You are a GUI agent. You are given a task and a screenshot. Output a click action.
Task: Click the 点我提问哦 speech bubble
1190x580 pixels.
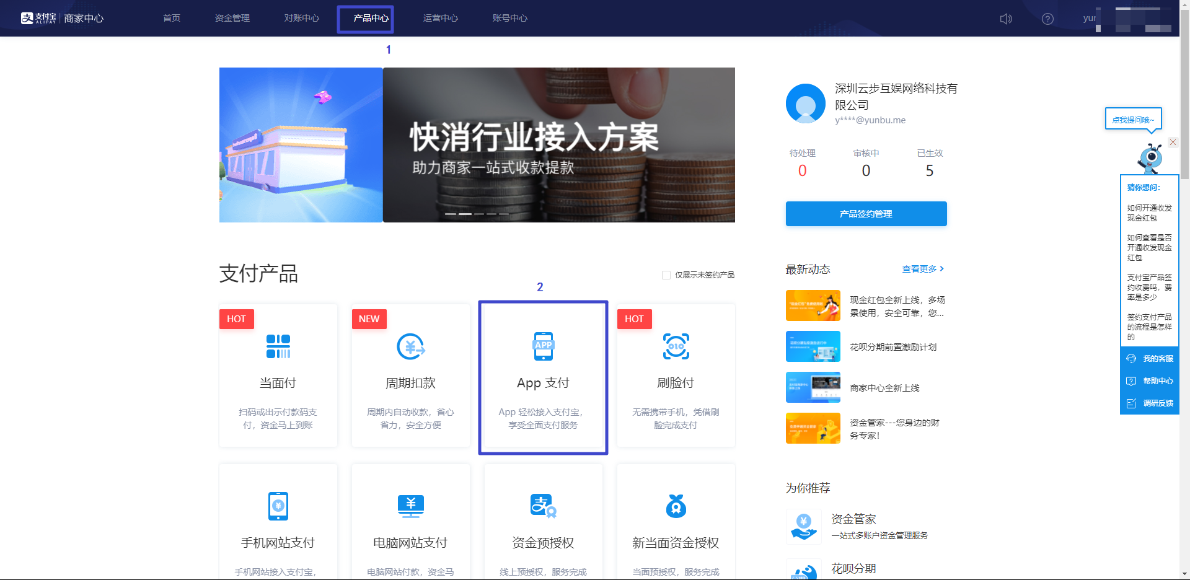coord(1133,120)
